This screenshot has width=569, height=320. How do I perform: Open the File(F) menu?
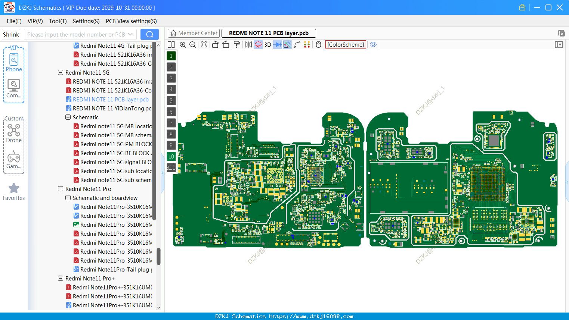tap(14, 21)
